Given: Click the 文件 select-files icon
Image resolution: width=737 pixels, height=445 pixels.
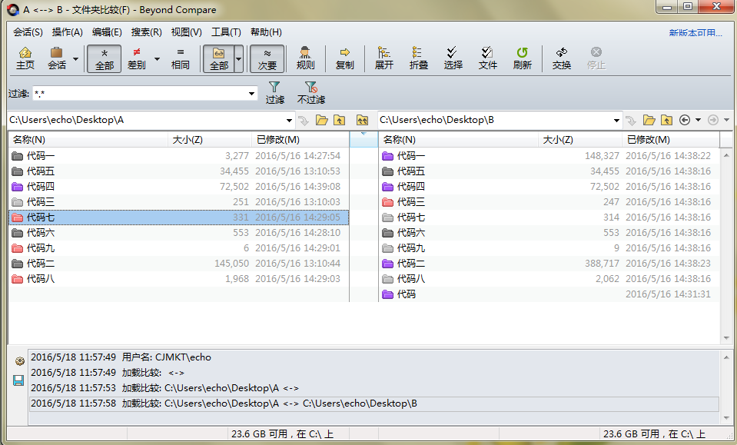Looking at the screenshot, I should click(x=487, y=58).
